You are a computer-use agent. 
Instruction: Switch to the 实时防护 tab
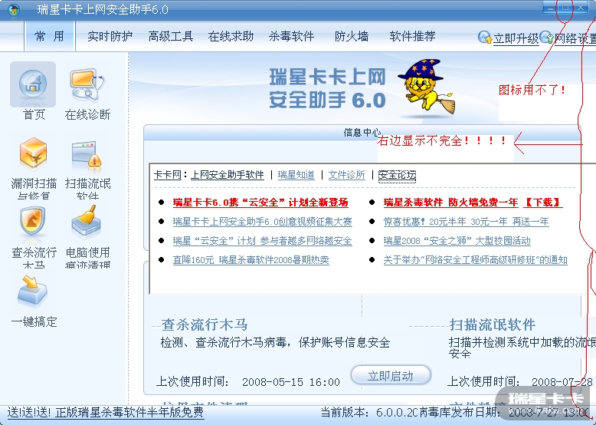point(110,36)
